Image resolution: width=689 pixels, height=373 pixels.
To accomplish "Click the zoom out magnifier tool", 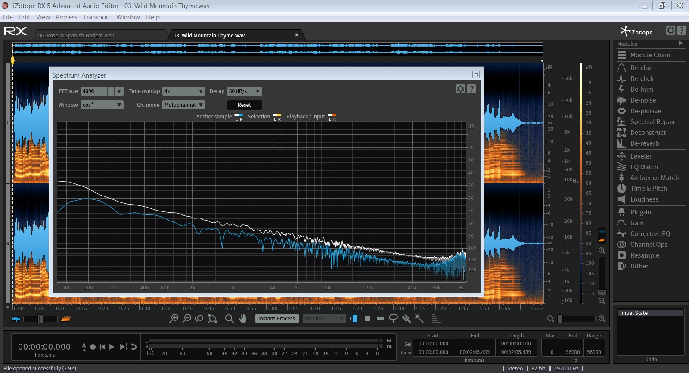I will pos(187,319).
